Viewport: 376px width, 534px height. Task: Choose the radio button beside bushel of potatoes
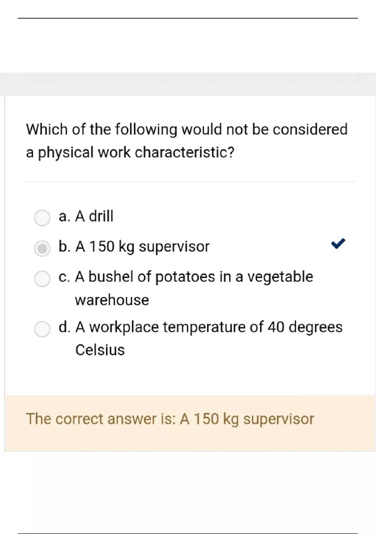coord(42,279)
